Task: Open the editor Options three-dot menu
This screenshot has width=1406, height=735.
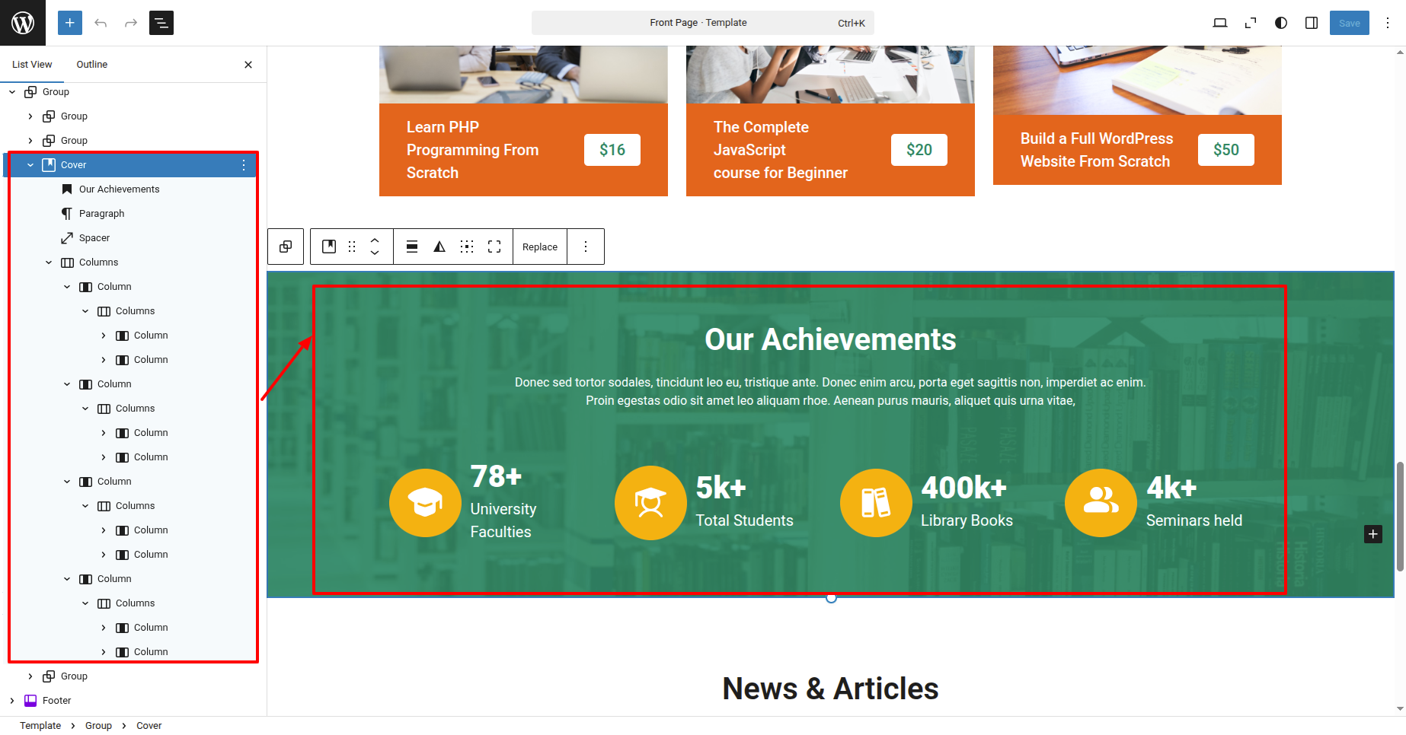Action: 1388,23
